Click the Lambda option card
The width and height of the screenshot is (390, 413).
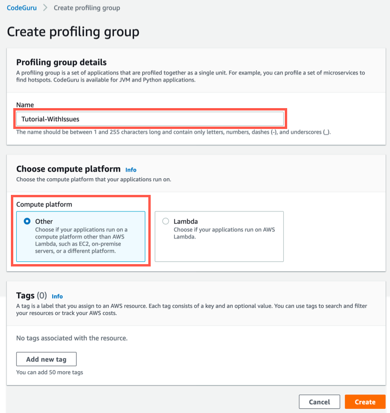219,236
